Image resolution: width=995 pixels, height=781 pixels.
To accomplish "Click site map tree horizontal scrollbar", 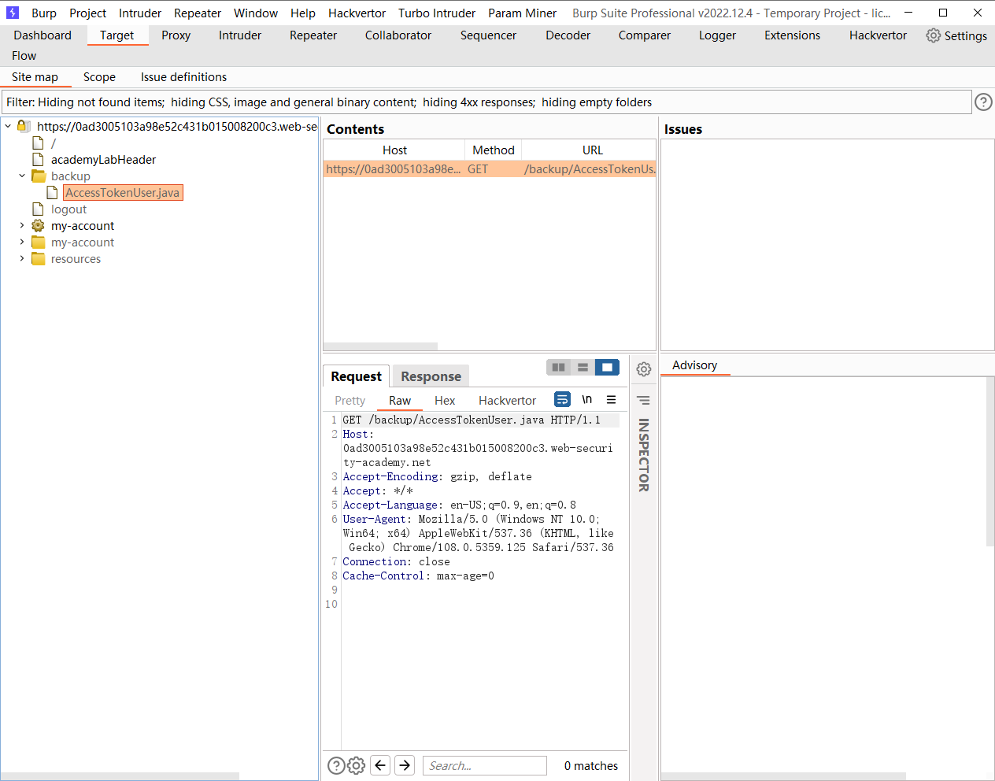I will pos(120,776).
